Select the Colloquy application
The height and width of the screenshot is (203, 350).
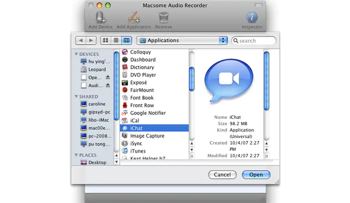click(x=154, y=52)
